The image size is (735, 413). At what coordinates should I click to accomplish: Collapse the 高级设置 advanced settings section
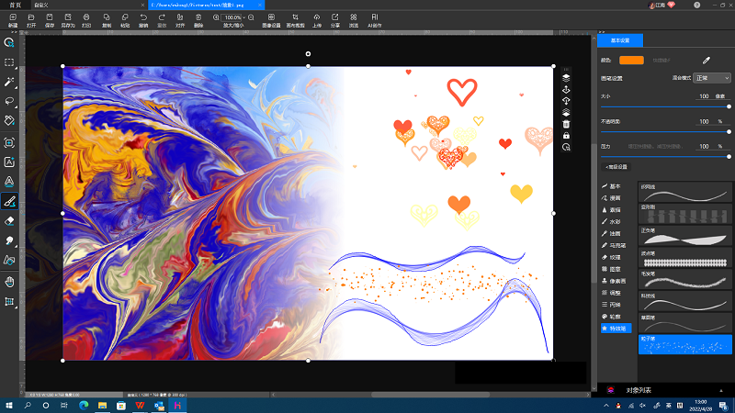(x=616, y=166)
